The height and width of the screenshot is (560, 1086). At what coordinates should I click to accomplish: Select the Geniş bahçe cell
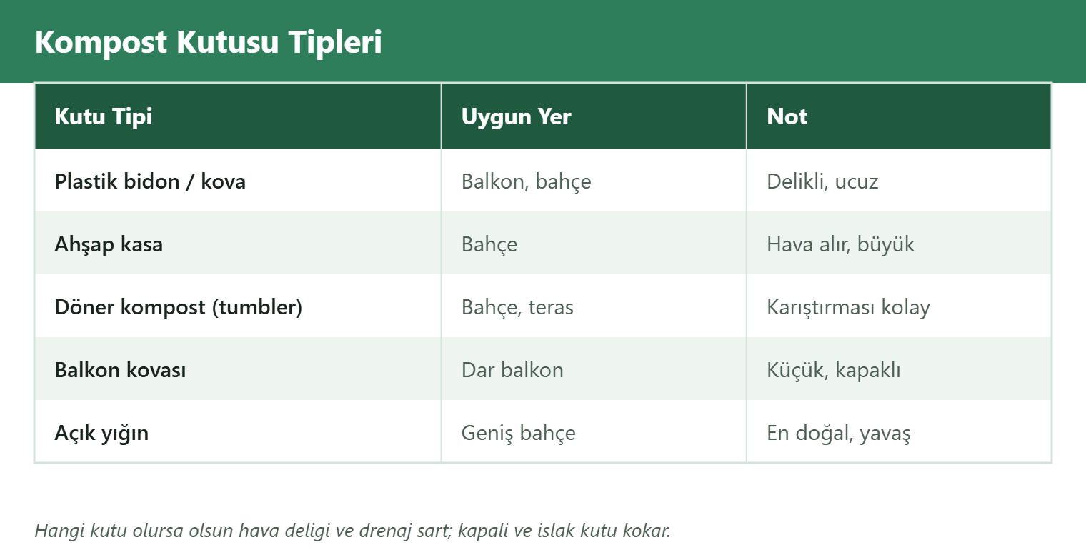point(594,432)
